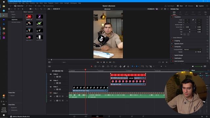
Task: Adjust the Yaw slider in Transform
Action: pos(190,32)
